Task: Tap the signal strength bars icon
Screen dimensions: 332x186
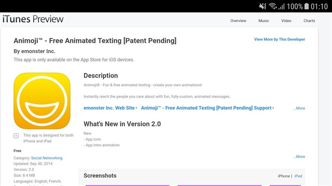Action: 282,6
